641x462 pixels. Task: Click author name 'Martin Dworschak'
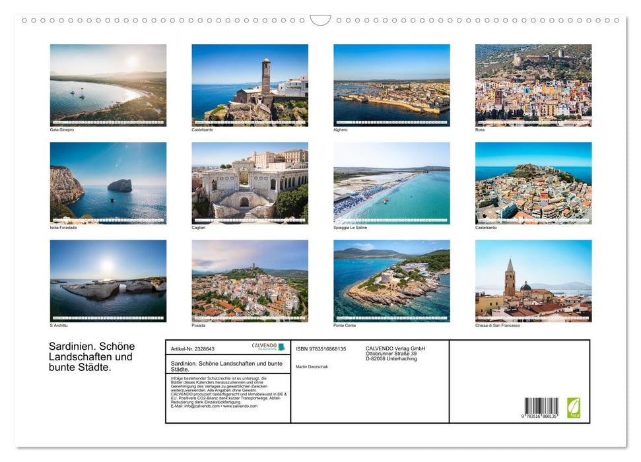(312, 367)
